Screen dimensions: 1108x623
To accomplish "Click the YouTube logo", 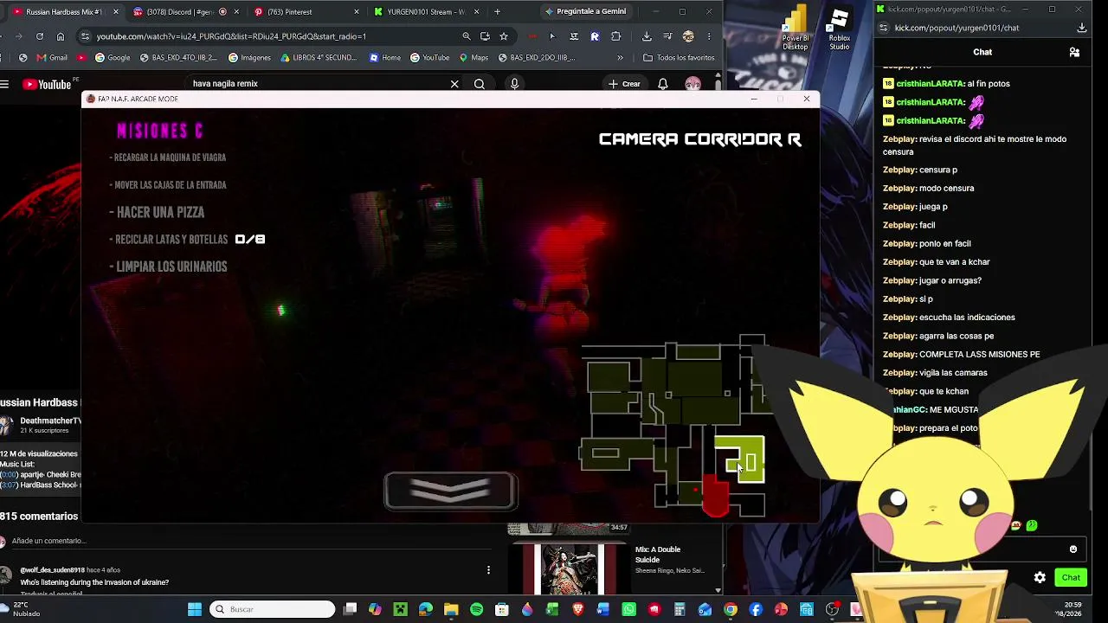I will click(x=47, y=84).
